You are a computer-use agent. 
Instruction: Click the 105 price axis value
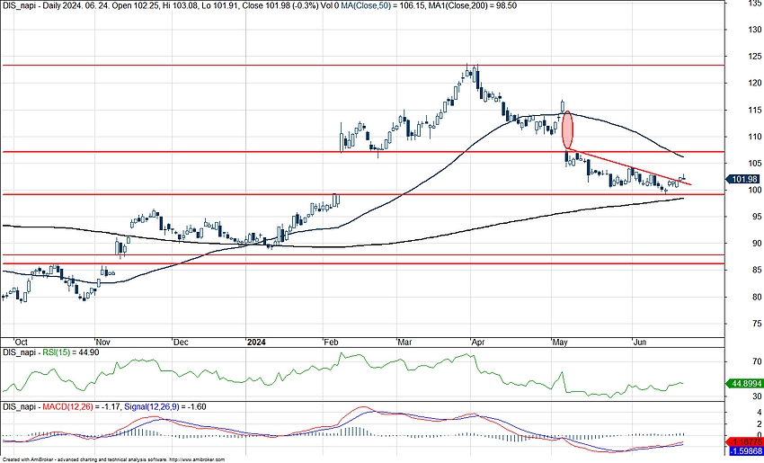755,164
